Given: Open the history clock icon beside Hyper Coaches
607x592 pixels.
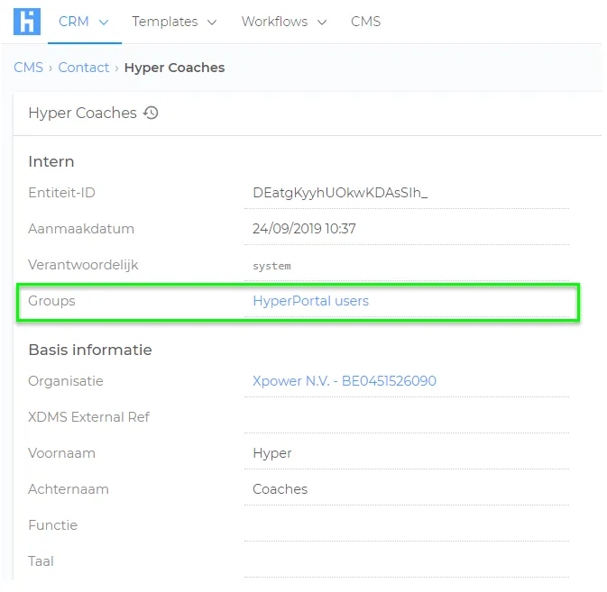Looking at the screenshot, I should pyautogui.click(x=151, y=113).
